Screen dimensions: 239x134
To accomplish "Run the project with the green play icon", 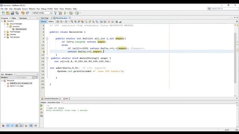I will click(x=65, y=13).
